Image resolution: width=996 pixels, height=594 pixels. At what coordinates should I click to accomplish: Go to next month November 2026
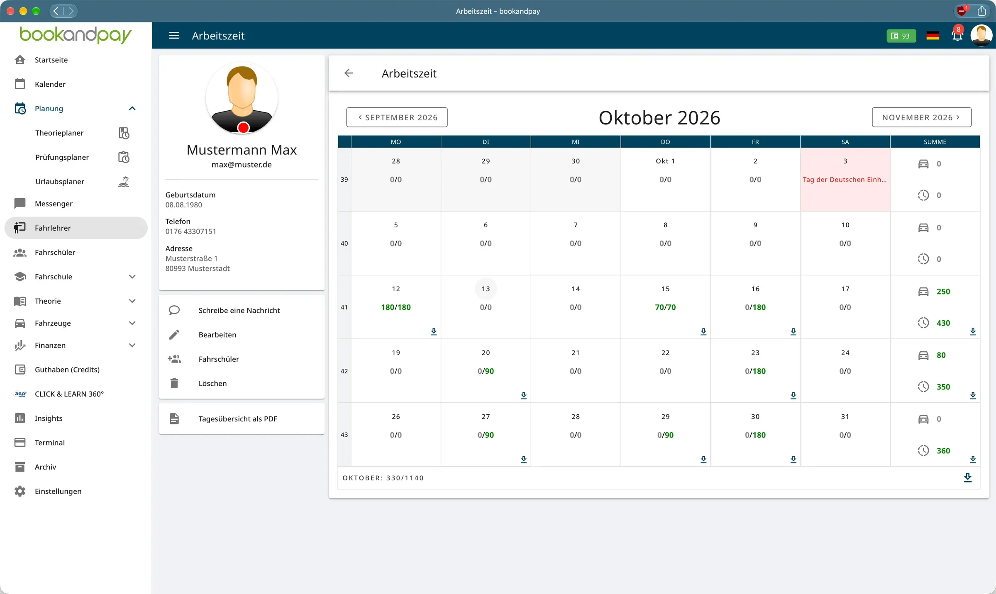coord(921,117)
